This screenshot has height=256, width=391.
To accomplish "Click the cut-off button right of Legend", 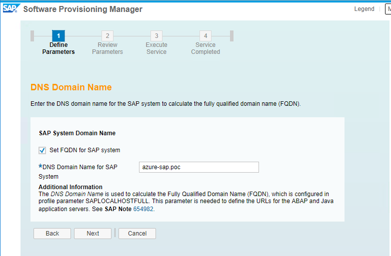I will [x=387, y=9].
